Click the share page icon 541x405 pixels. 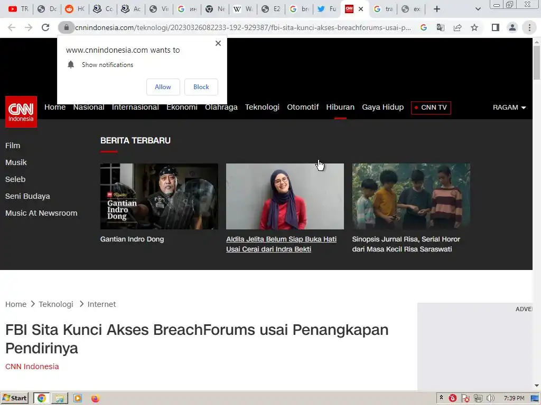458,27
